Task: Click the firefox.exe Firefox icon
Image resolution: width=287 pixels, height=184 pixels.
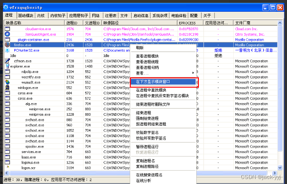Action: tap(7, 45)
